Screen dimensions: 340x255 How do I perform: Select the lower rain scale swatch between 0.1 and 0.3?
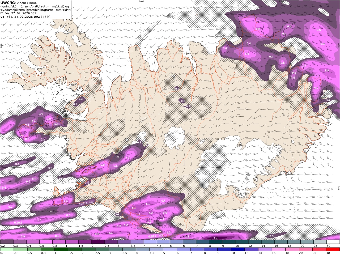click(x=7, y=249)
